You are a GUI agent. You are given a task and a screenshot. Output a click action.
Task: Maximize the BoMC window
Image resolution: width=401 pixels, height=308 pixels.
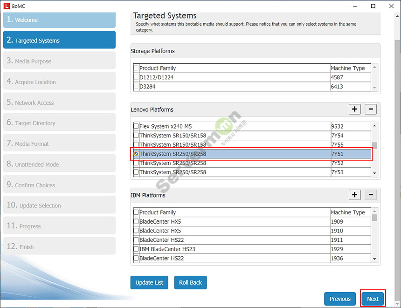pyautogui.click(x=373, y=6)
